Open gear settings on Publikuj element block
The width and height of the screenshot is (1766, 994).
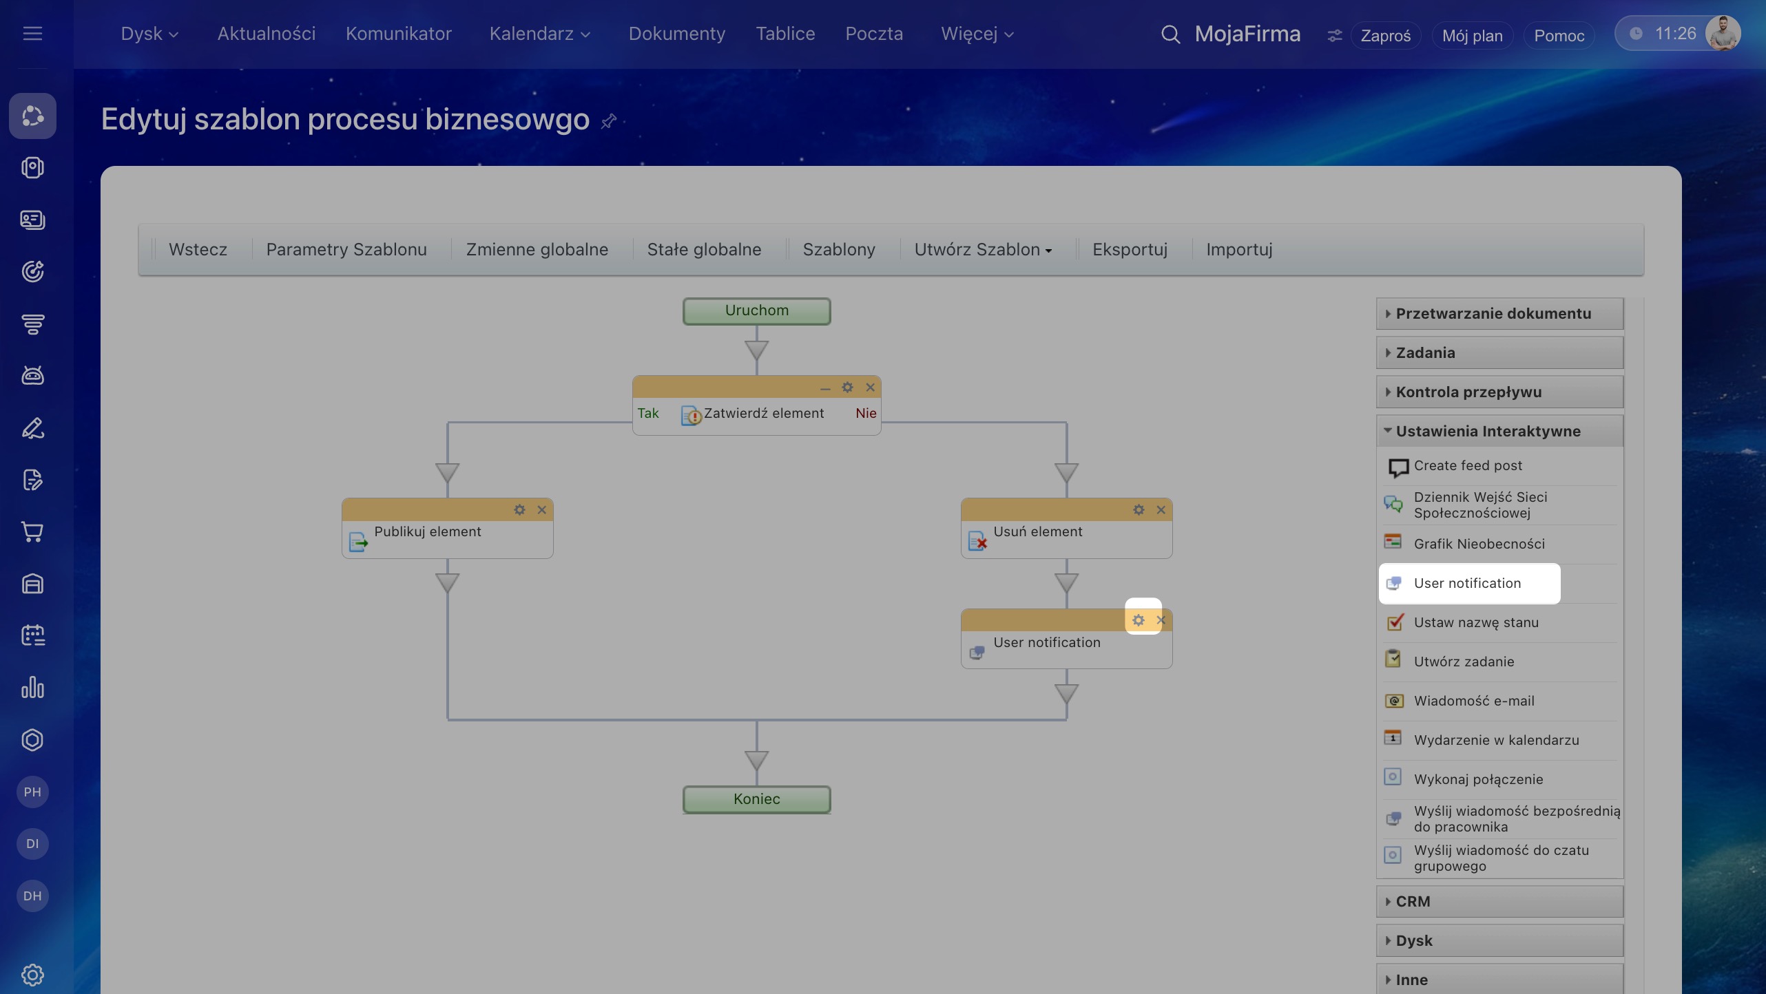519,510
